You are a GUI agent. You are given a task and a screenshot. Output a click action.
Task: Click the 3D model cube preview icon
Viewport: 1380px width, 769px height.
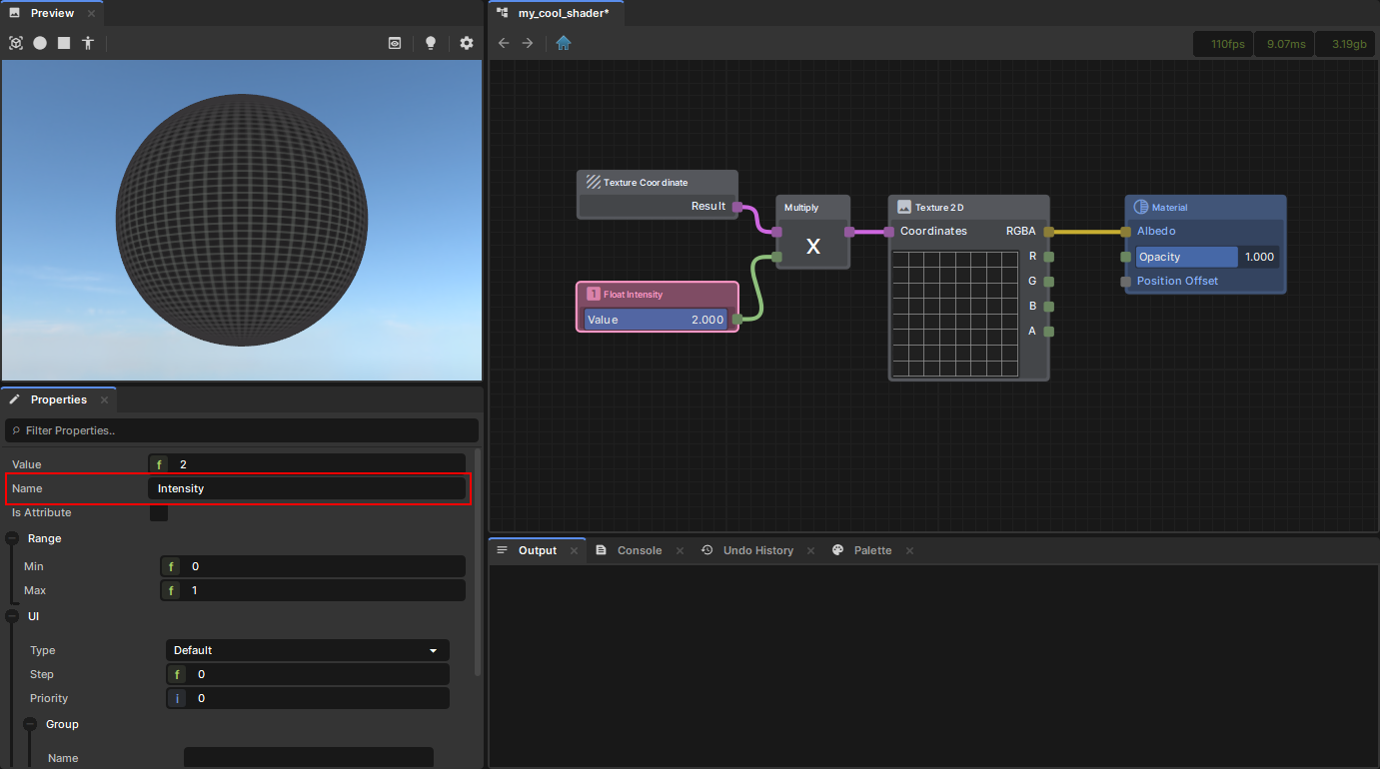tap(16, 43)
